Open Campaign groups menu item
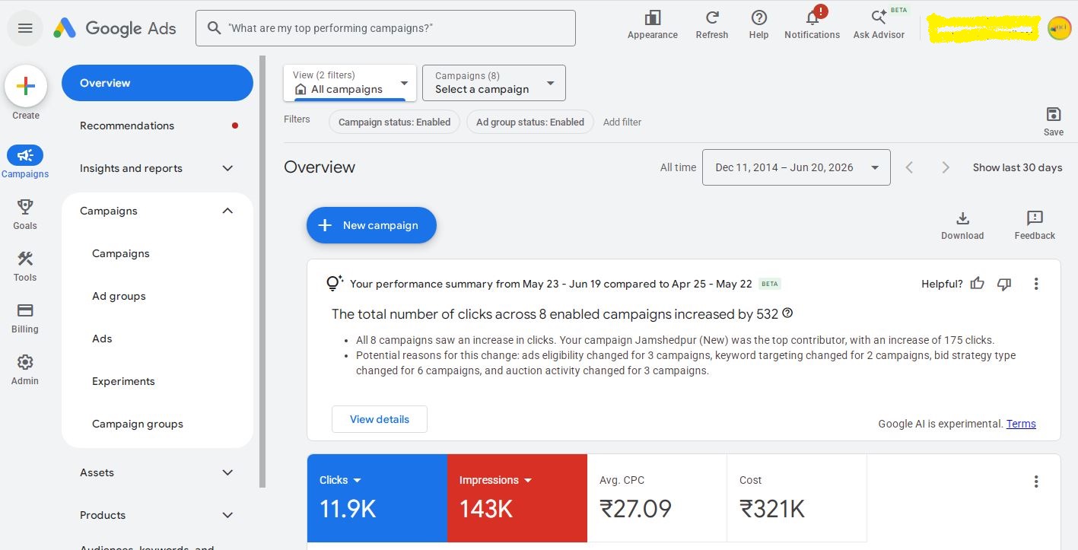This screenshot has width=1078, height=550. 138,424
